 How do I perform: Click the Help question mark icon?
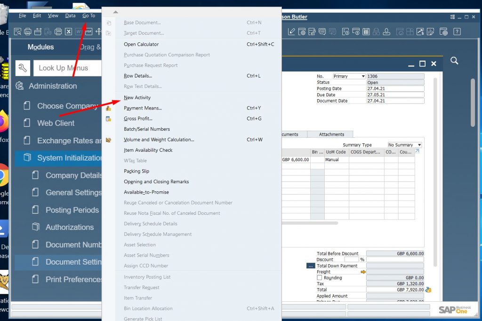click(457, 31)
